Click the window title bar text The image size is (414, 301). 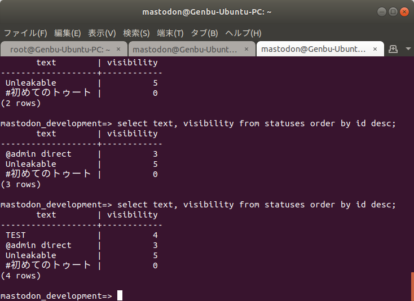[206, 11]
